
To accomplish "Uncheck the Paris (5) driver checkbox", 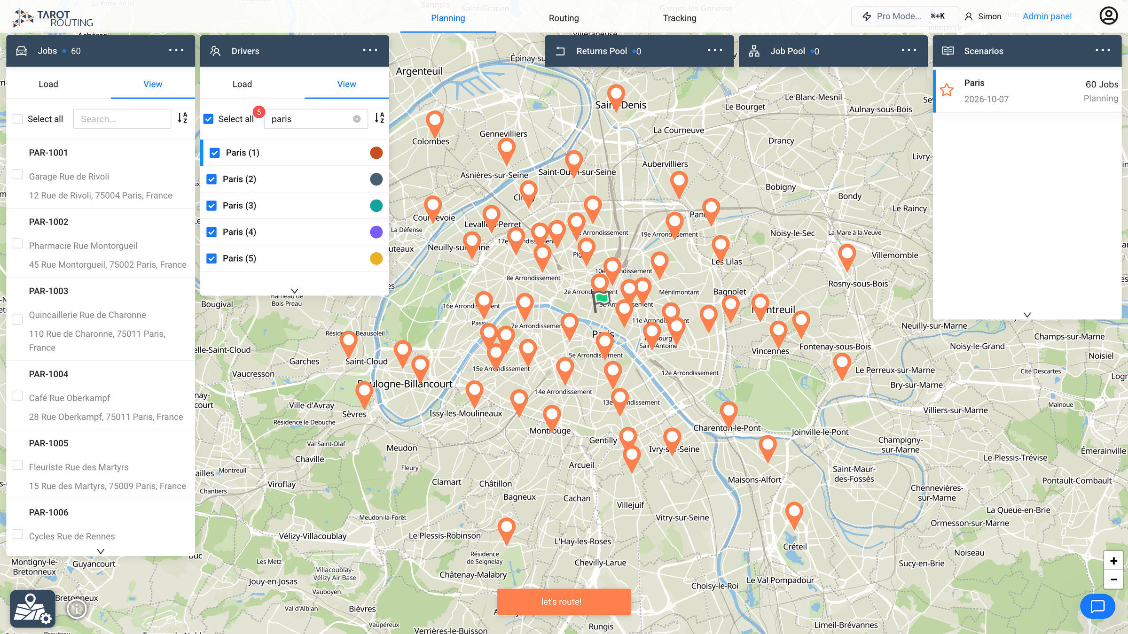I will click(x=211, y=258).
